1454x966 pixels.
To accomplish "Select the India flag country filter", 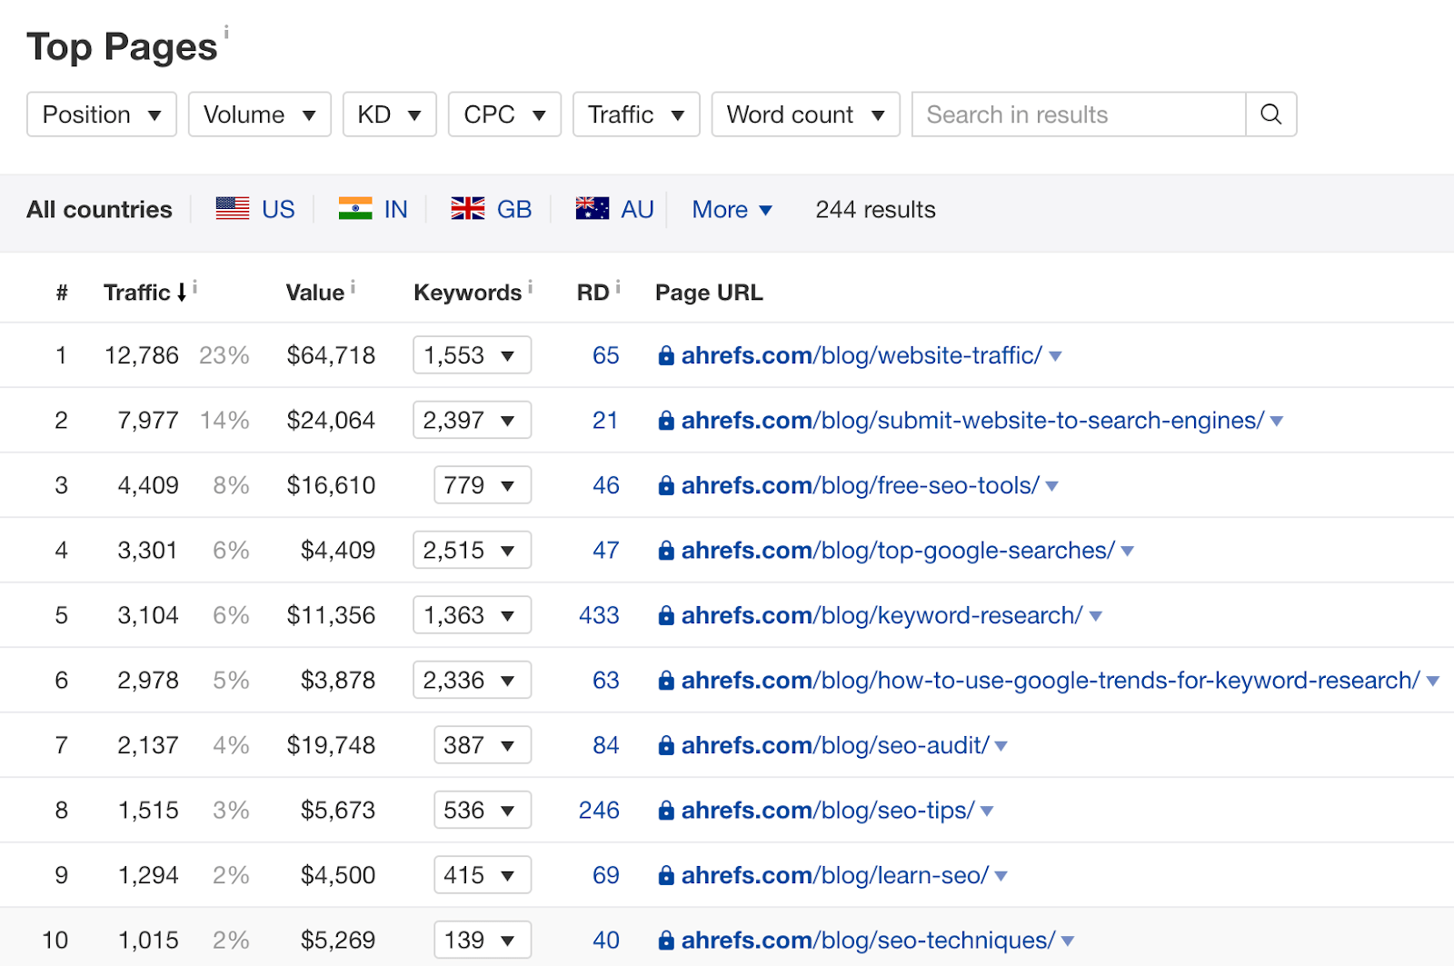I will [373, 210].
